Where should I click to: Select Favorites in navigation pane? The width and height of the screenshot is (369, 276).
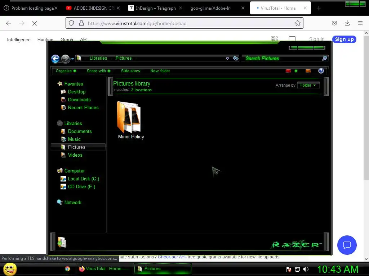[x=74, y=84]
